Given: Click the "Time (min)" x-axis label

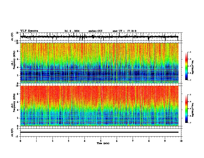Looking at the screenshot, I should 103,143.
